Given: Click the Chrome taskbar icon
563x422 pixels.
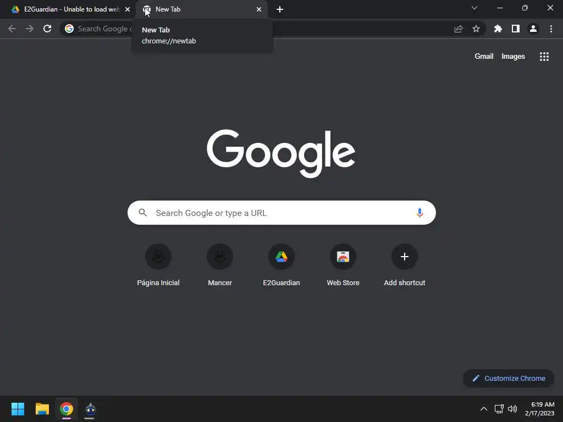Looking at the screenshot, I should [67, 409].
